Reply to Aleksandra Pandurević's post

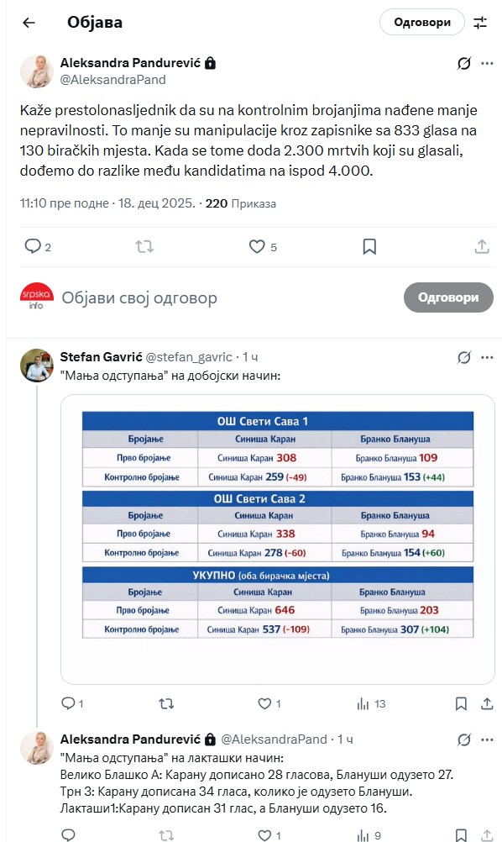coord(34,247)
